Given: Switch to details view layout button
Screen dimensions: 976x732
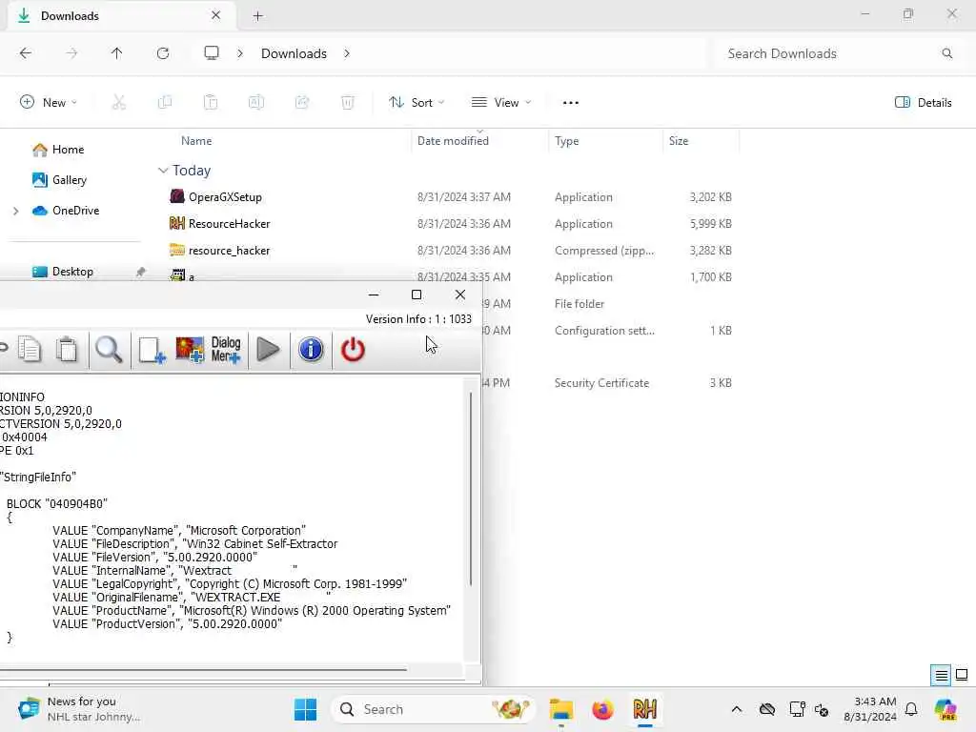Looking at the screenshot, I should point(941,675).
